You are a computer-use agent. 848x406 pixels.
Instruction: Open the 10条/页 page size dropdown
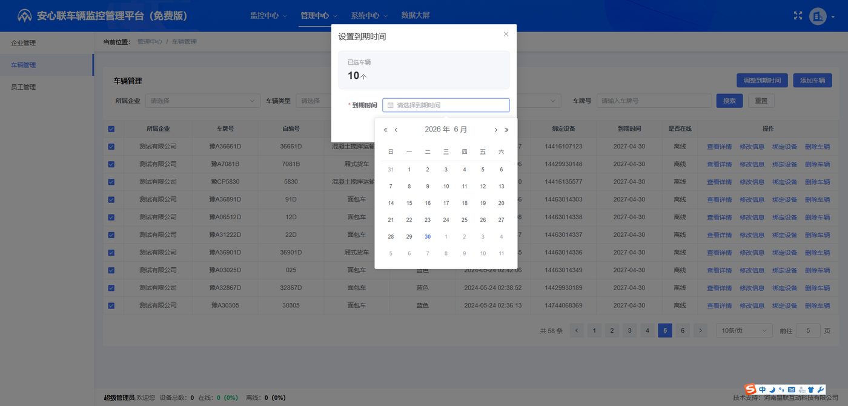[x=744, y=330]
